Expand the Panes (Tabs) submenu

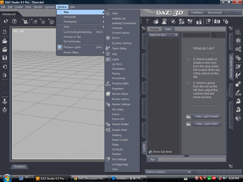[81, 53]
